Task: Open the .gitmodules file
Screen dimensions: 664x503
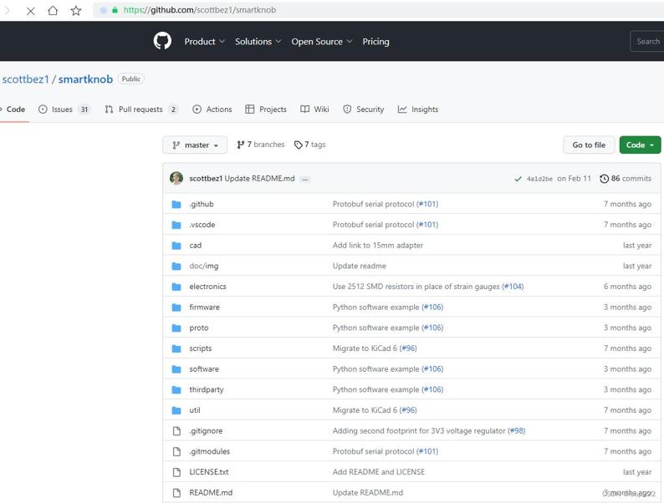Action: (210, 452)
